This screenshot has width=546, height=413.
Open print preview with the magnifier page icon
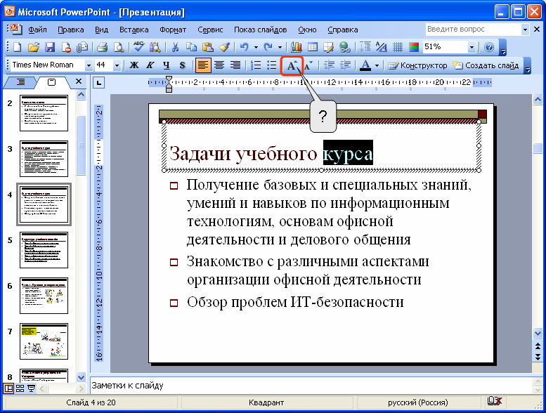tap(119, 47)
